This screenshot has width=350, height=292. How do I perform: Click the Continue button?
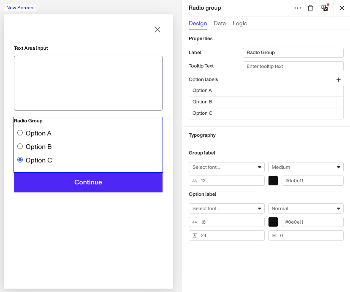click(x=88, y=182)
